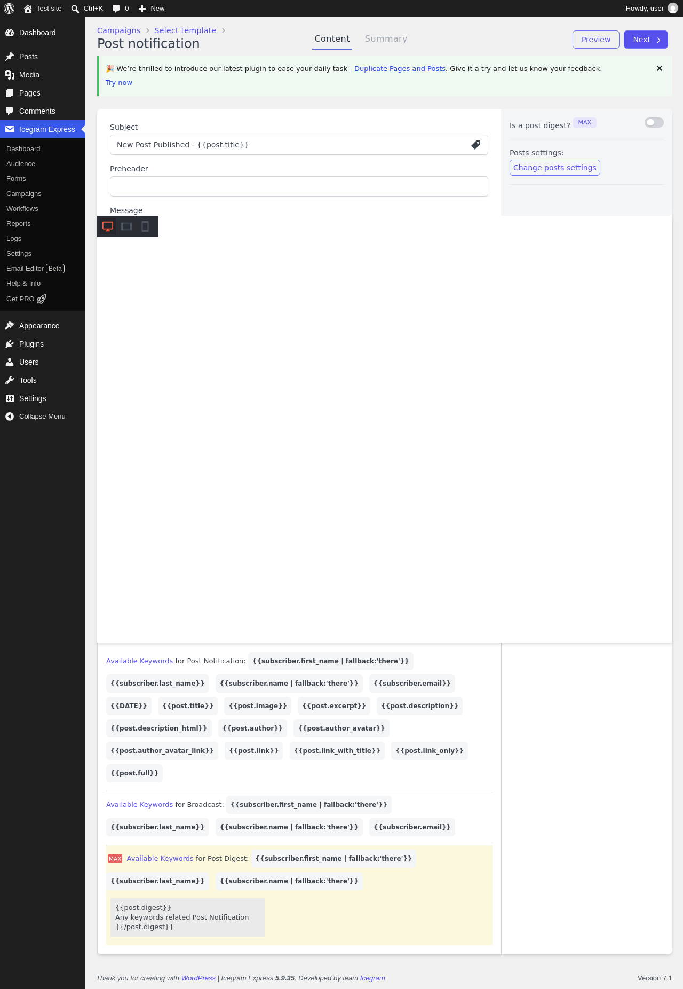Open the New content menu
Image resolution: width=683 pixels, height=989 pixels.
tap(152, 9)
